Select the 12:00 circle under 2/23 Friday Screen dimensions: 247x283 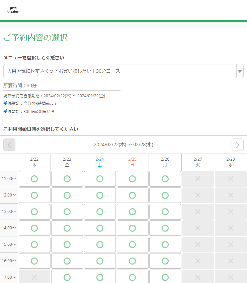click(67, 195)
